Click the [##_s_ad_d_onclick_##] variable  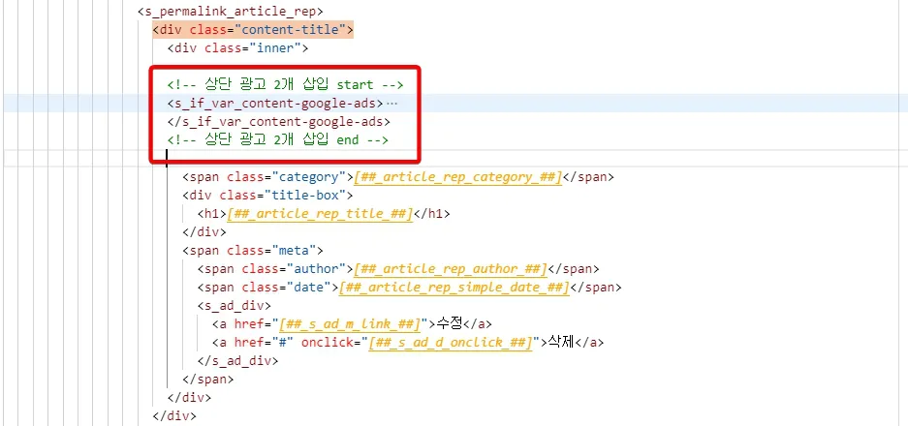pyautogui.click(x=451, y=343)
